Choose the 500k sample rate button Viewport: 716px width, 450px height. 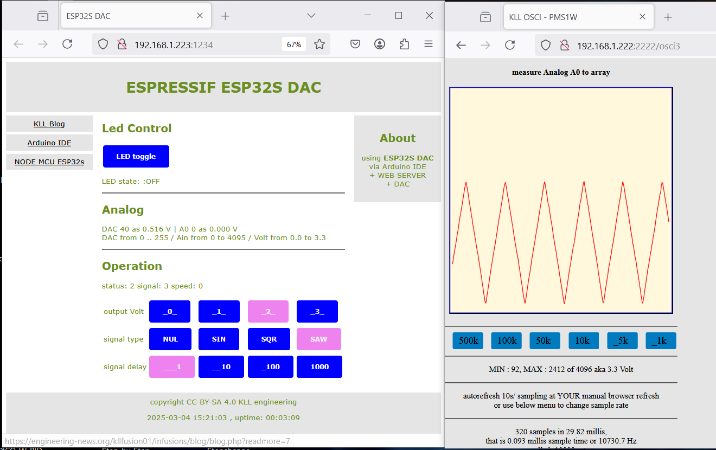coord(468,340)
